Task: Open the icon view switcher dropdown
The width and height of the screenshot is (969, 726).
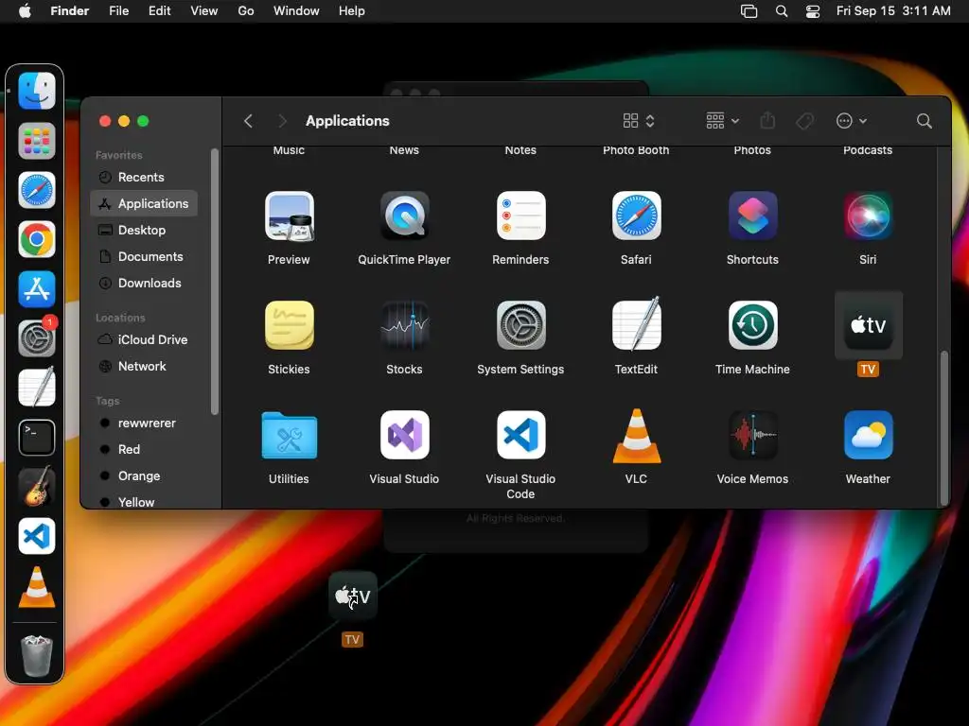Action: 639,120
